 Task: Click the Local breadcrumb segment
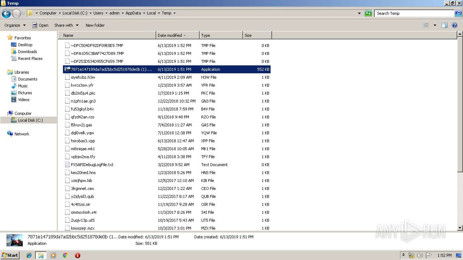[x=151, y=13]
